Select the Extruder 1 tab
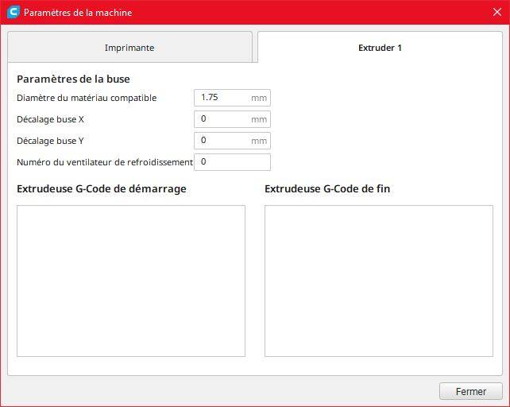510x407 pixels. coord(380,47)
